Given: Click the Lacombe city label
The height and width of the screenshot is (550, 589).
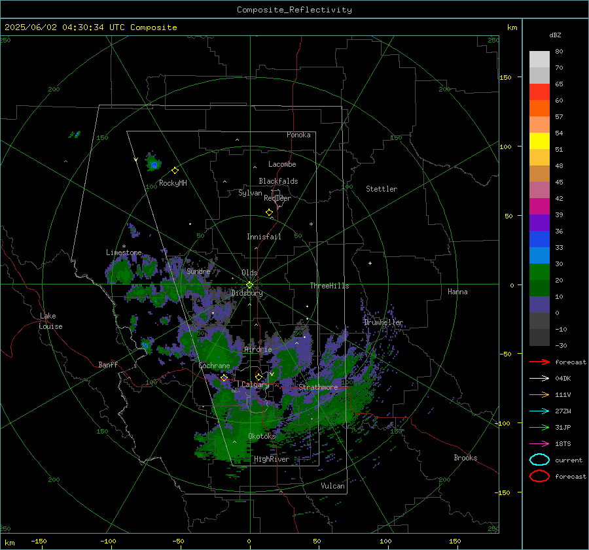Looking at the screenshot, I should (282, 164).
